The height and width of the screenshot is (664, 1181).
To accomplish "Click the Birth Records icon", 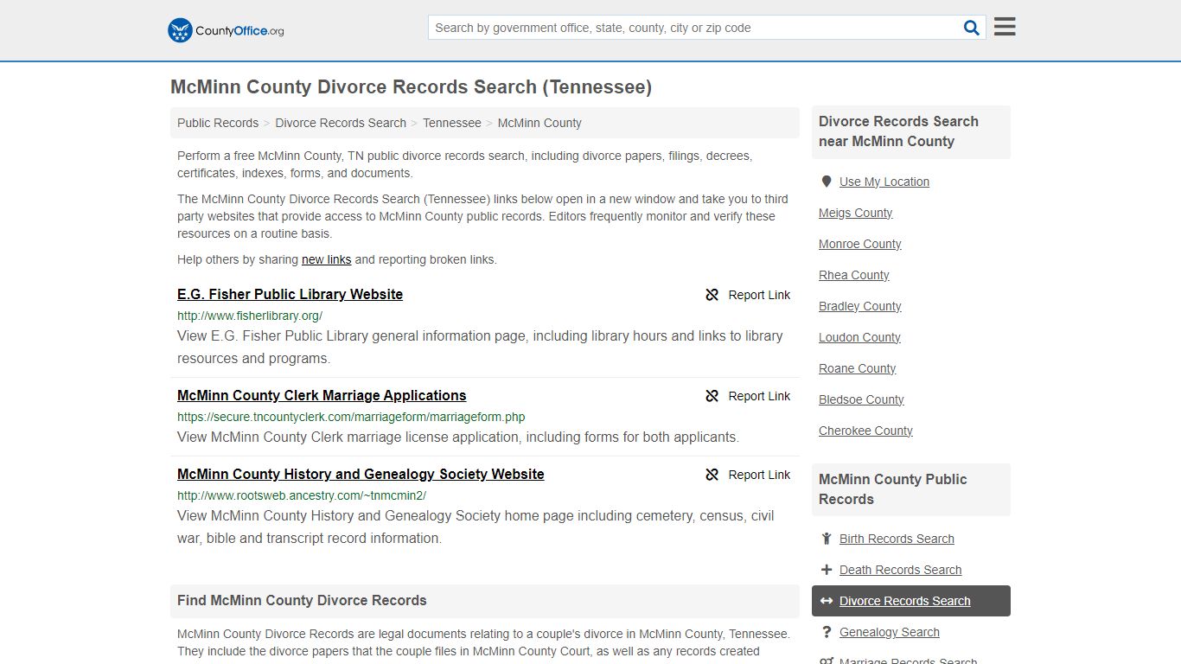I will click(827, 539).
